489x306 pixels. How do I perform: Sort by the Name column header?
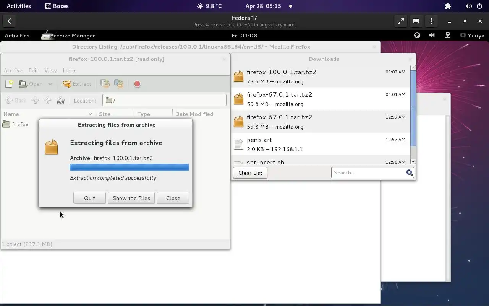(x=48, y=114)
